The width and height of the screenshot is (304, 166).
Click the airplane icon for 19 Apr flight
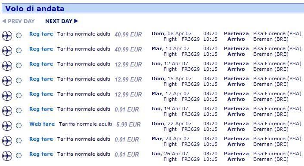7,111
